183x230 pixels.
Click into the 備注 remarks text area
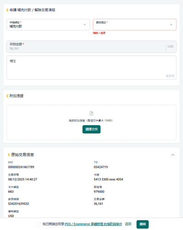point(91,68)
